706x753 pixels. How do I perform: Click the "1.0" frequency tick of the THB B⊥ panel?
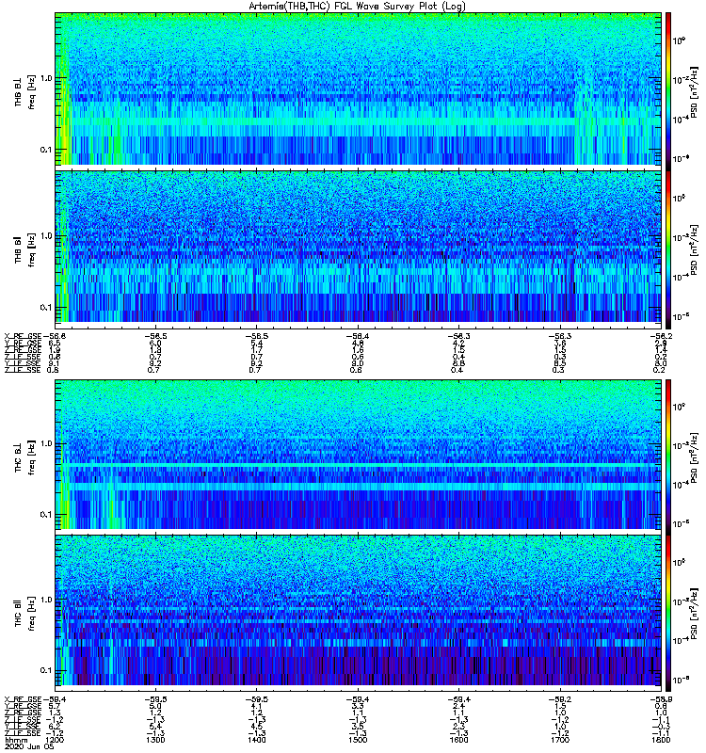[x=46, y=78]
